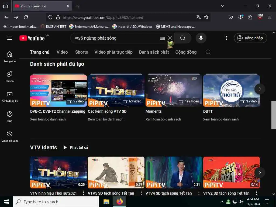Open Cộng đồng tab
Image resolution: width=276 pixels, height=207 pixels.
pos(186,52)
